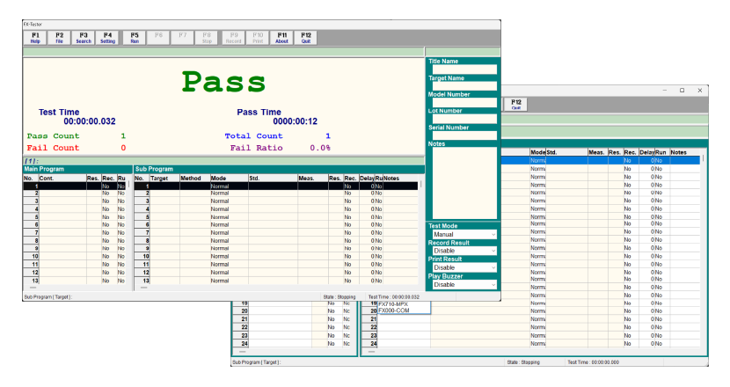The width and height of the screenshot is (730, 387).
Task: Expand the Test Mode dropdown
Action: [x=463, y=235]
